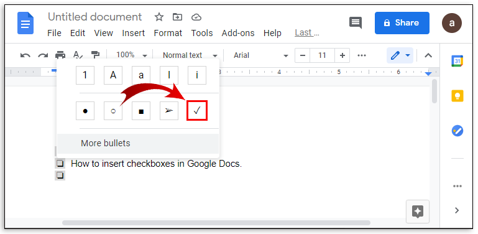The width and height of the screenshot is (478, 234).
Task: Open comment history icon
Action: point(356,23)
